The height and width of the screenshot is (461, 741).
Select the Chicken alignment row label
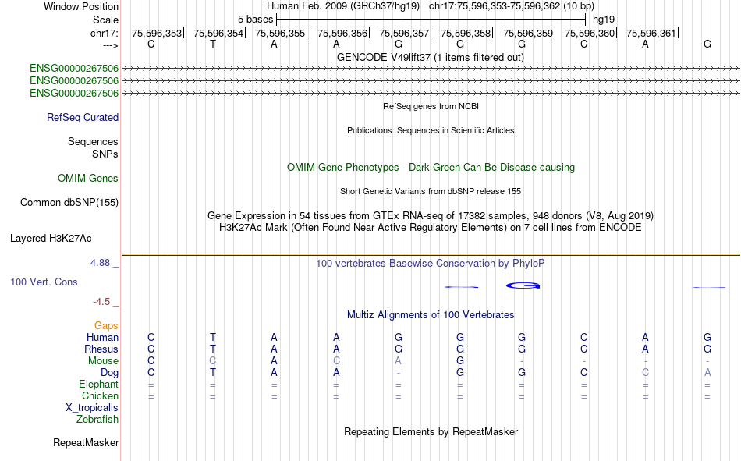pos(100,395)
